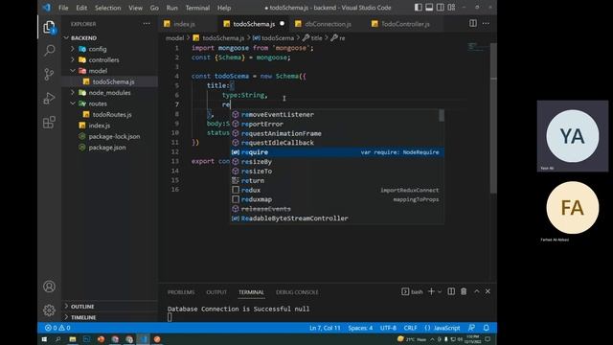Image resolution: width=613 pixels, height=345 pixels.
Task: Click the feedback icon in status bar
Action: pos(472,328)
